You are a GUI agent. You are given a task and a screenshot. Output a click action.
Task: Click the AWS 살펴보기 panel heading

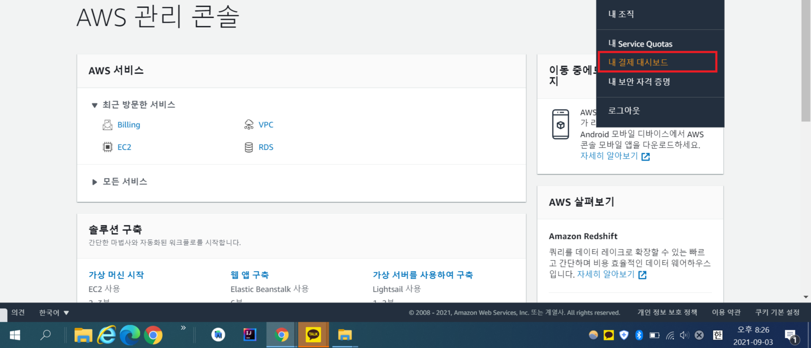click(x=582, y=202)
